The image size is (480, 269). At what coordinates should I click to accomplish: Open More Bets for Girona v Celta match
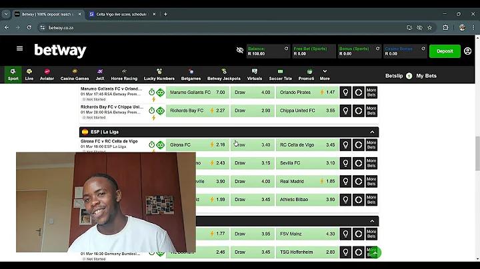371,145
